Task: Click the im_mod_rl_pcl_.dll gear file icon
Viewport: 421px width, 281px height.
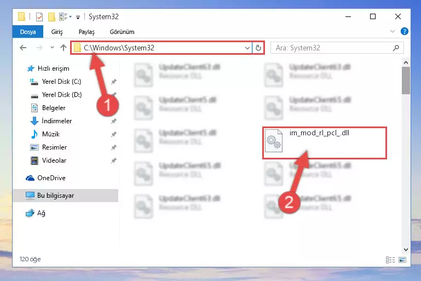Action: [274, 141]
